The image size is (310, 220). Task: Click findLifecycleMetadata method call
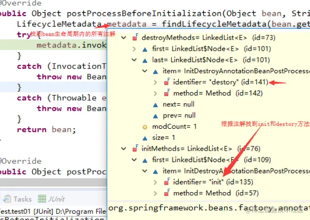(x=214, y=24)
